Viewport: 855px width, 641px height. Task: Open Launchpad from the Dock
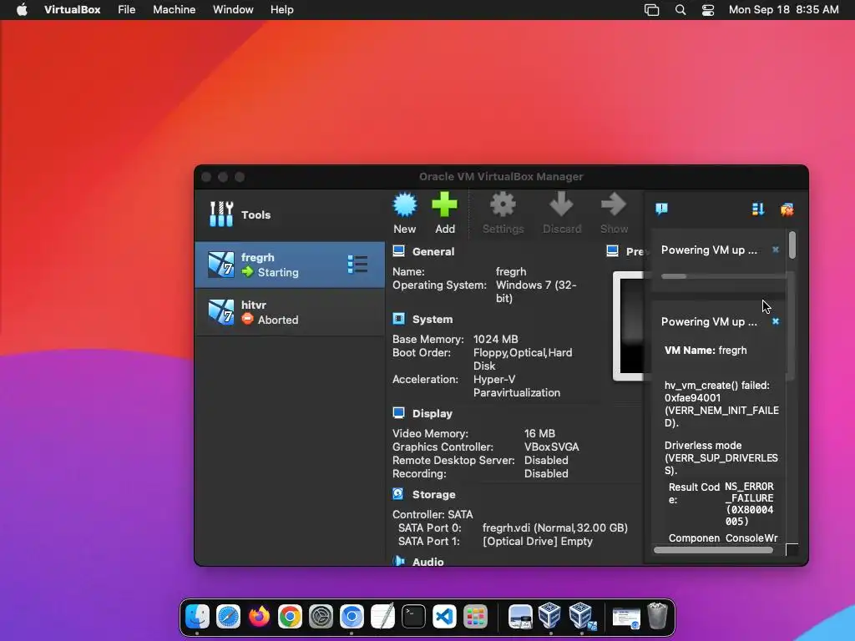475,617
